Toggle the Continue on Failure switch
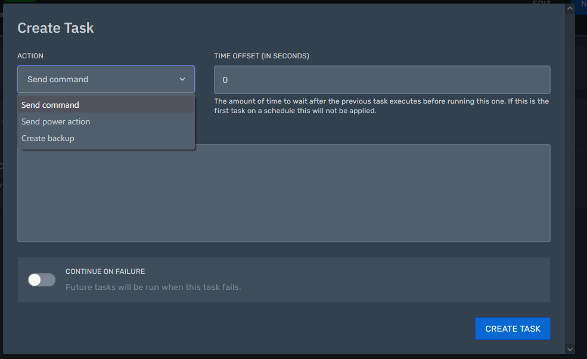This screenshot has height=359, width=587. (x=42, y=280)
